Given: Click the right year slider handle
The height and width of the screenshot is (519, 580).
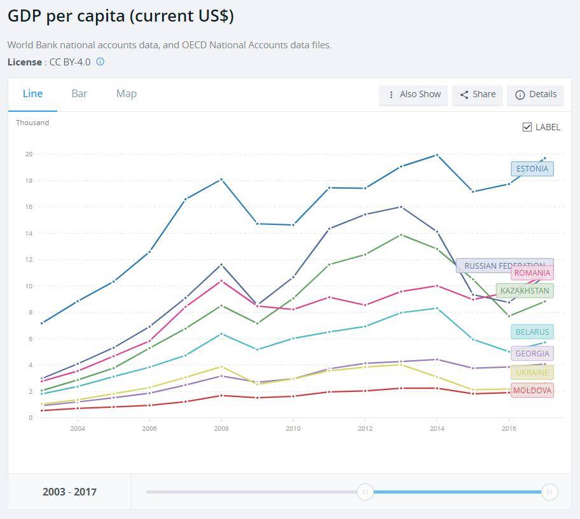Looking at the screenshot, I should tap(549, 492).
